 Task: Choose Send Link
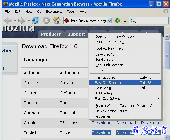(x=125, y=60)
